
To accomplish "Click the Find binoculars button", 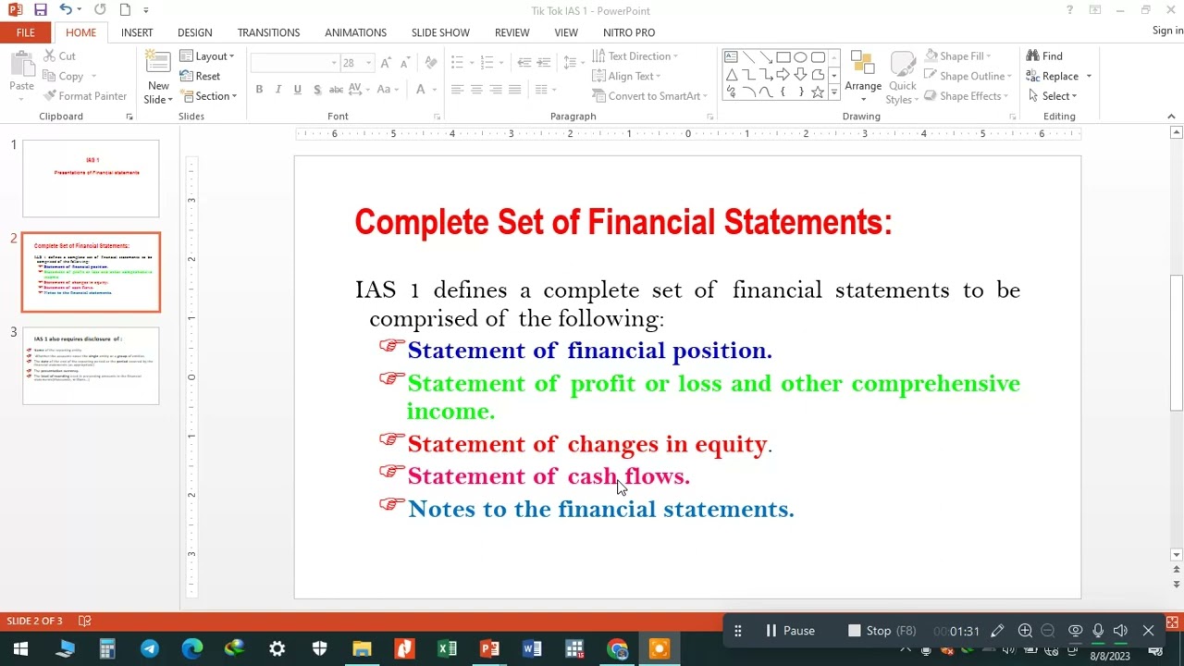I will pos(1044,56).
